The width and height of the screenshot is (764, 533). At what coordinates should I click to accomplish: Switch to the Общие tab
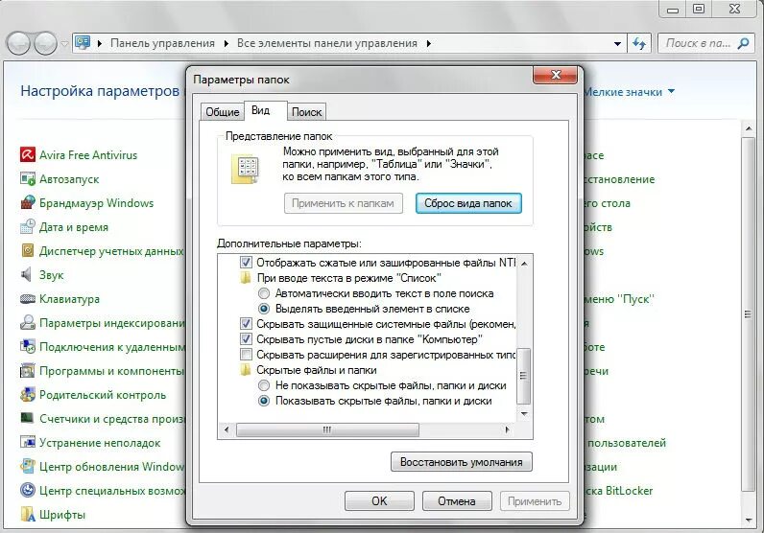pyautogui.click(x=222, y=112)
